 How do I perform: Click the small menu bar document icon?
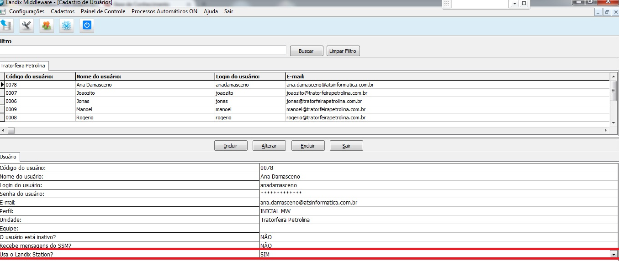click(2, 11)
